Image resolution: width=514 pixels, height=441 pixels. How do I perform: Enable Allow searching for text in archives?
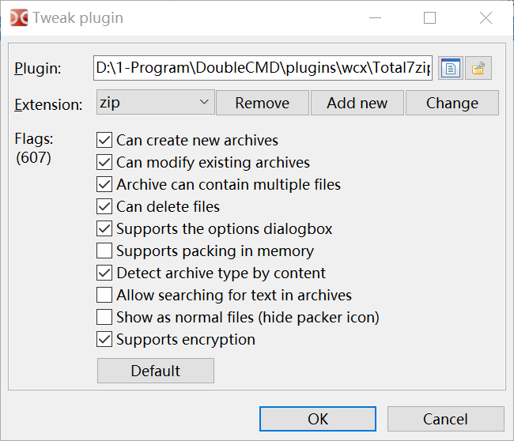click(x=104, y=296)
